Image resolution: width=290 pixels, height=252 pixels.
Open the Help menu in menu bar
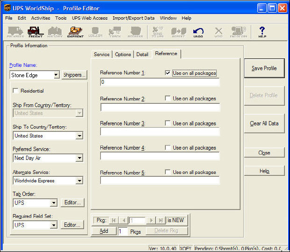pos(186,18)
